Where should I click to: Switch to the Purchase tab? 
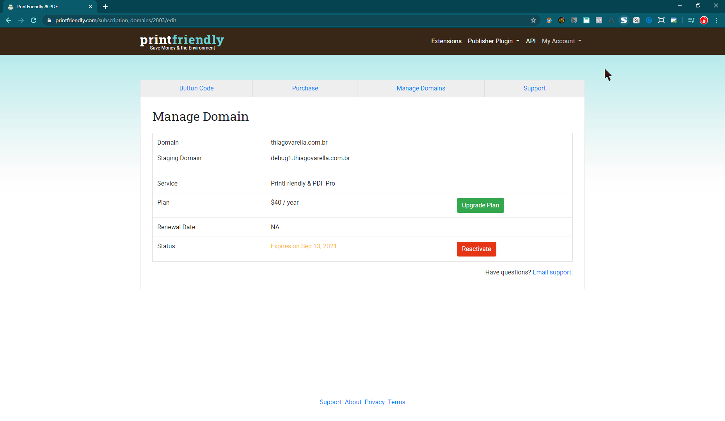point(305,88)
